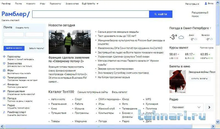Open Почта in the top menu
This screenshot has height=129, width=220.
18,4
